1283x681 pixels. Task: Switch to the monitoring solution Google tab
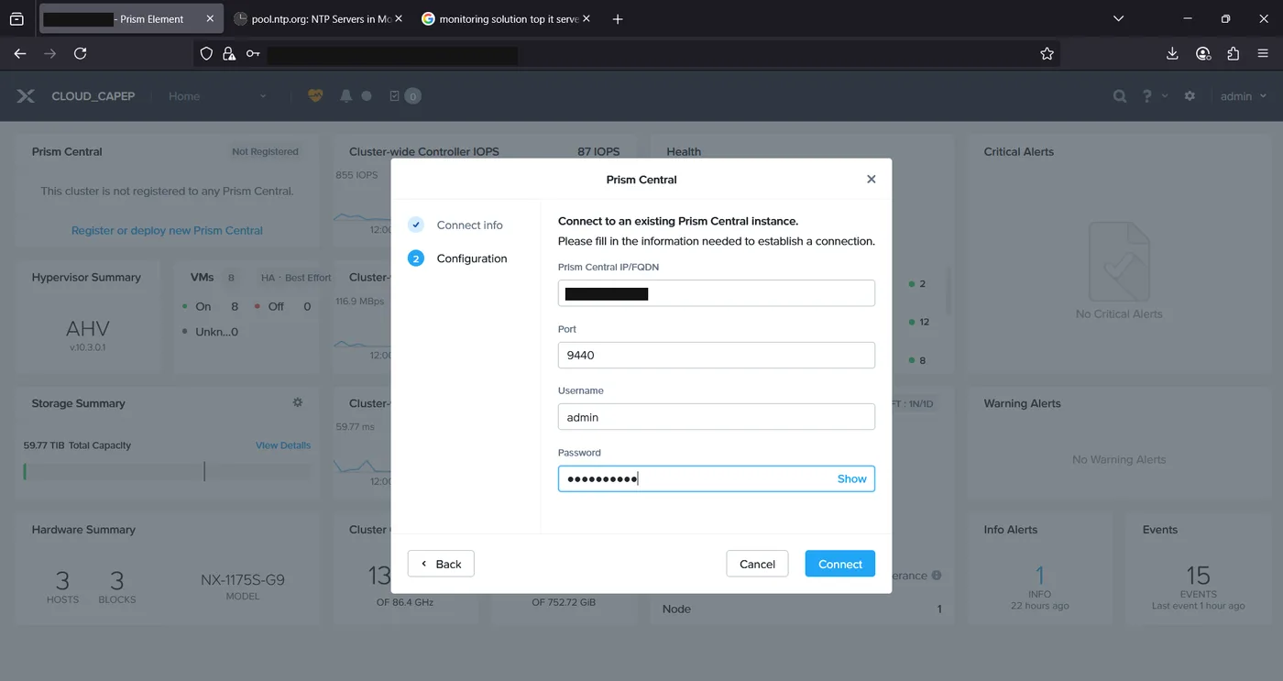coord(505,18)
